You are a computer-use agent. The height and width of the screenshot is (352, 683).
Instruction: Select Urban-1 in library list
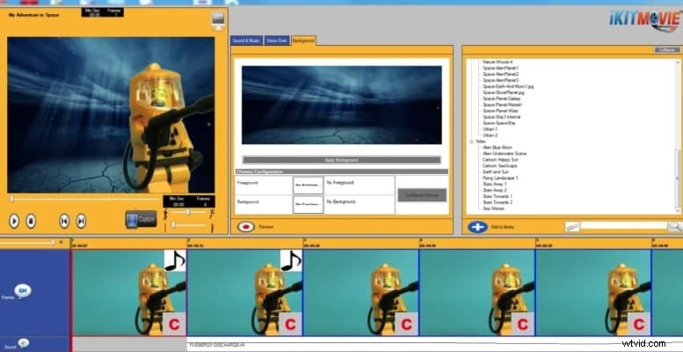tap(490, 129)
